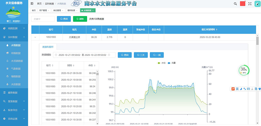Go to 首页 in the breadcrumb
The image size is (261, 126).
(x=39, y=4)
